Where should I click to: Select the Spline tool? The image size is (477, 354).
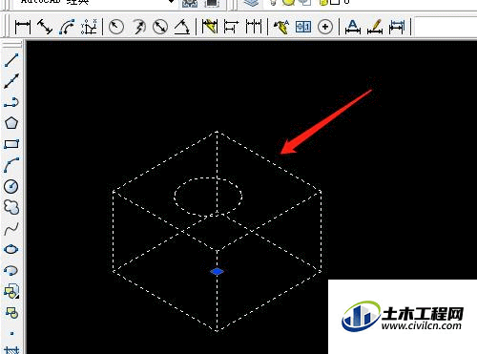click(x=11, y=228)
